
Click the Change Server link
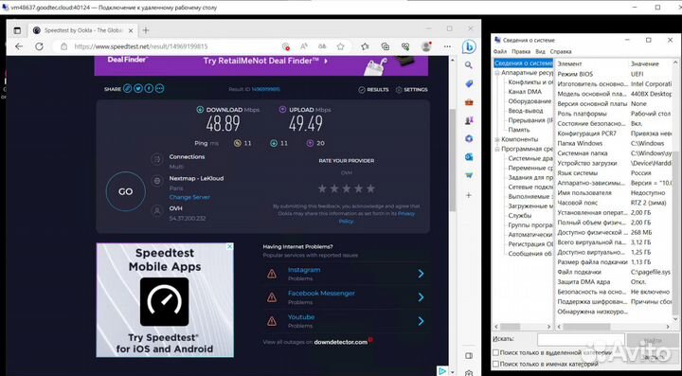189,197
